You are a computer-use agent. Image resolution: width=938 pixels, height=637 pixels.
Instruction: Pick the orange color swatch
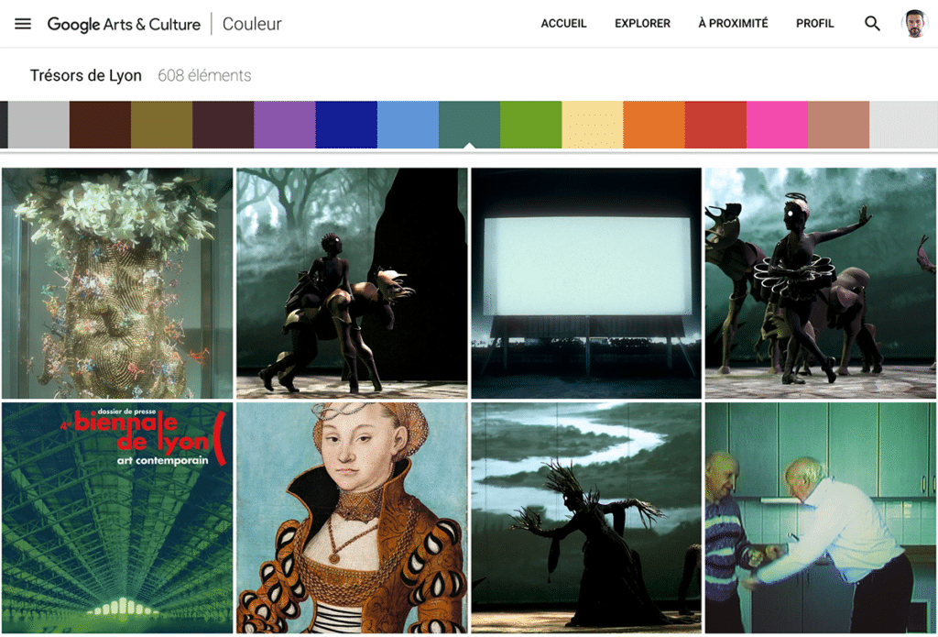coord(654,125)
